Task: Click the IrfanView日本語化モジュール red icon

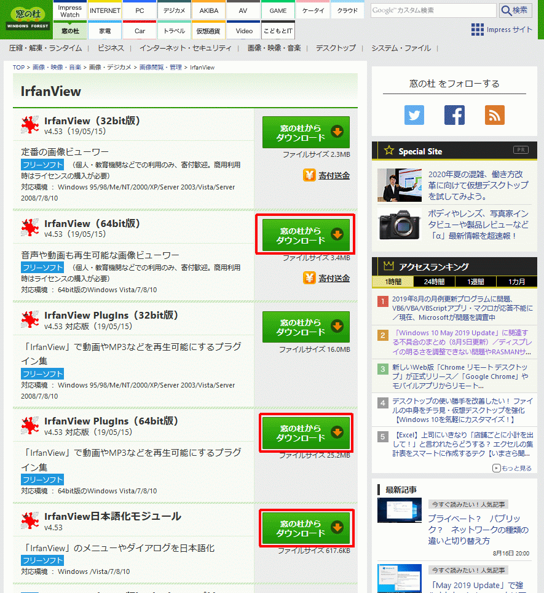Action: tap(30, 521)
